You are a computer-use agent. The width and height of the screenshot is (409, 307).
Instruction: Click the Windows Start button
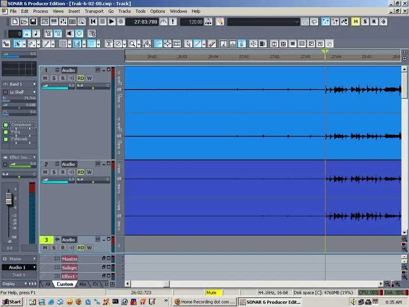[x=11, y=302]
